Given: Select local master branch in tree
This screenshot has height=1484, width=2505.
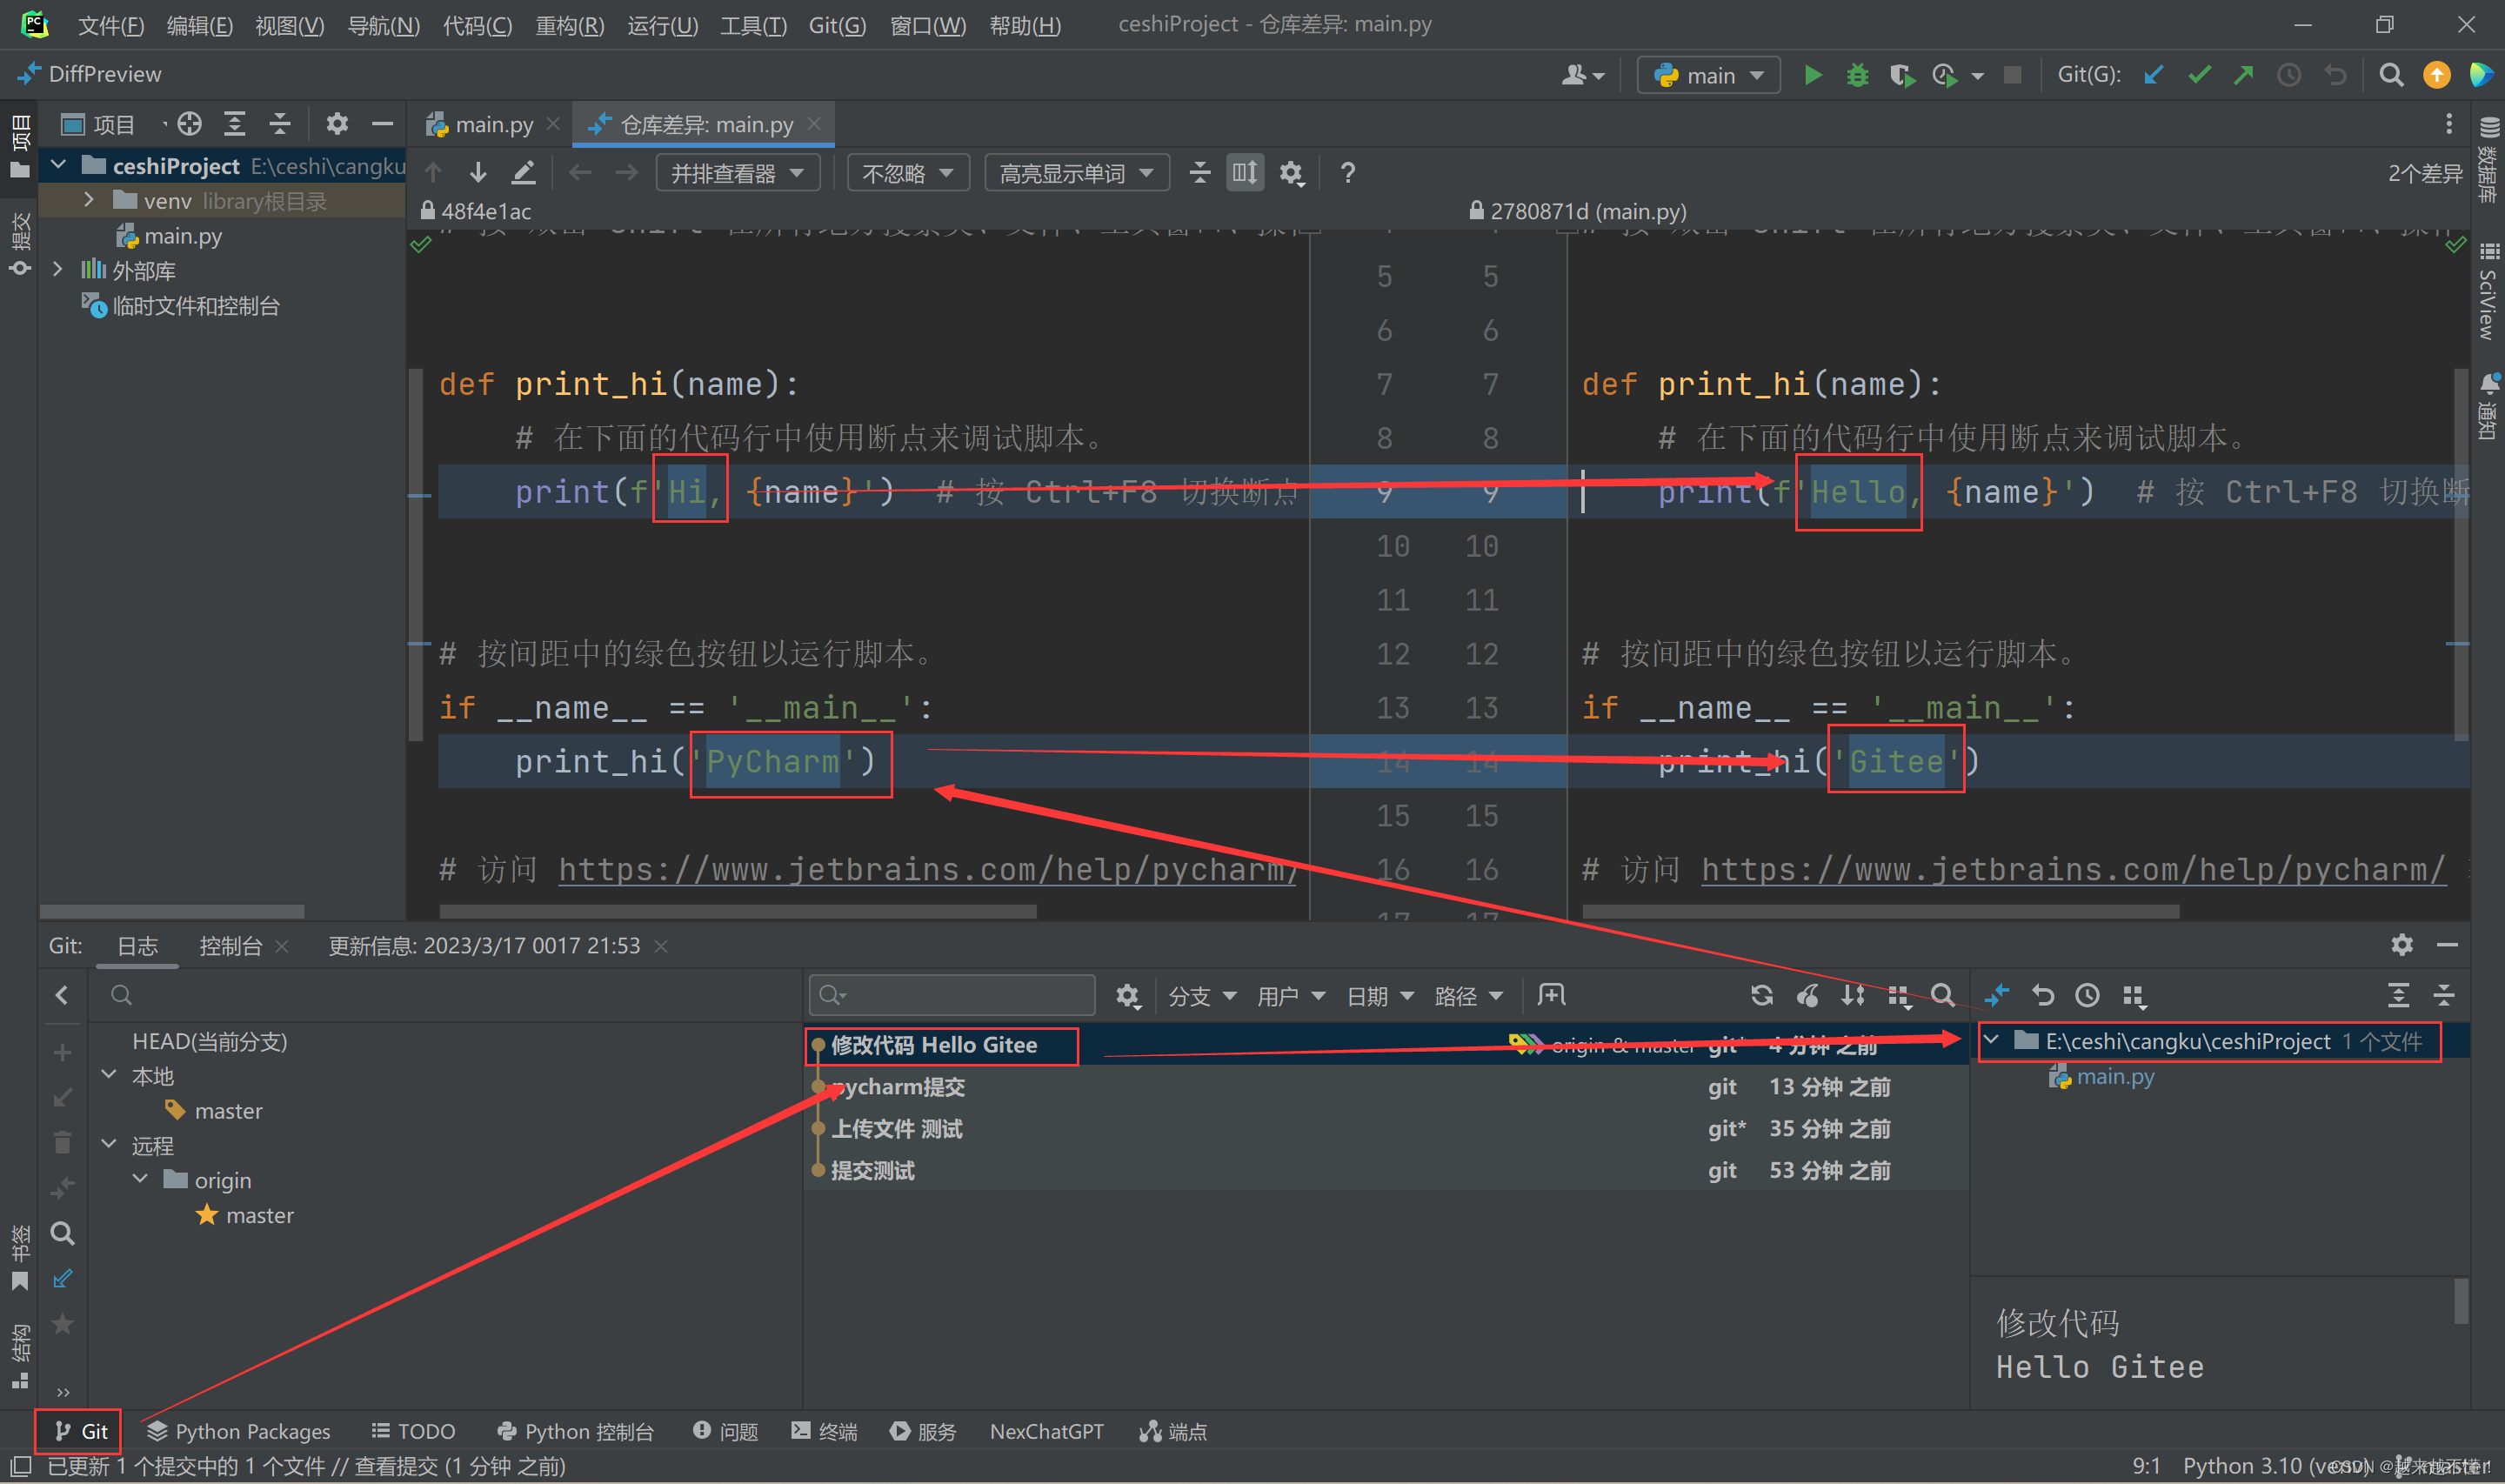Looking at the screenshot, I should tap(228, 1111).
